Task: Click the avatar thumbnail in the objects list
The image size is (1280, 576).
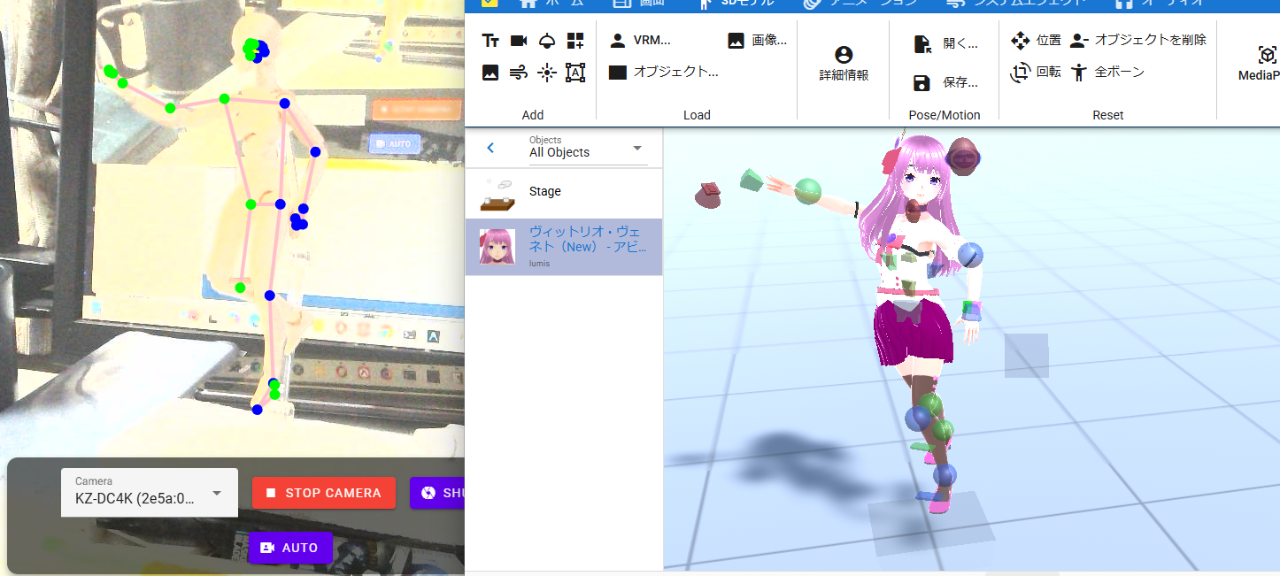Action: [x=497, y=247]
